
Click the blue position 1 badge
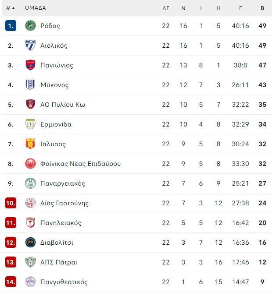[x=11, y=26]
